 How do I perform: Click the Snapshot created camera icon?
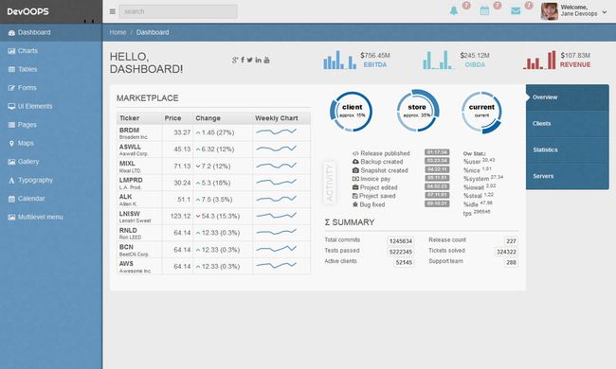pos(355,170)
